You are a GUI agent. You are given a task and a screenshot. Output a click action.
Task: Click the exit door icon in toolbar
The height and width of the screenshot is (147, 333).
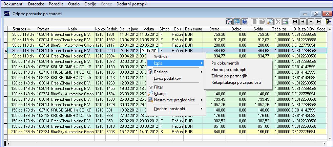tap(328, 22)
